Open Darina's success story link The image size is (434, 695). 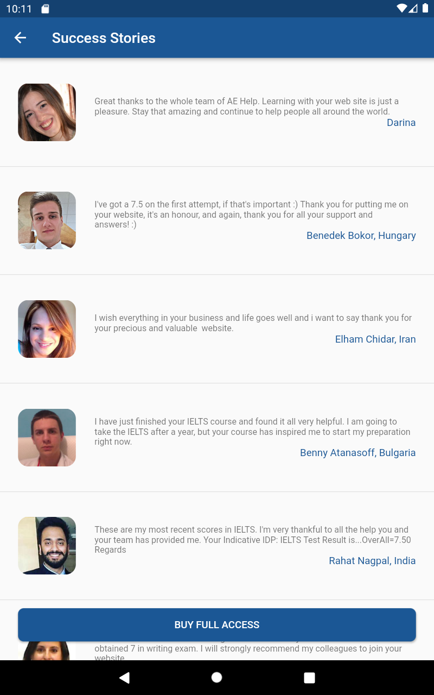coord(401,123)
